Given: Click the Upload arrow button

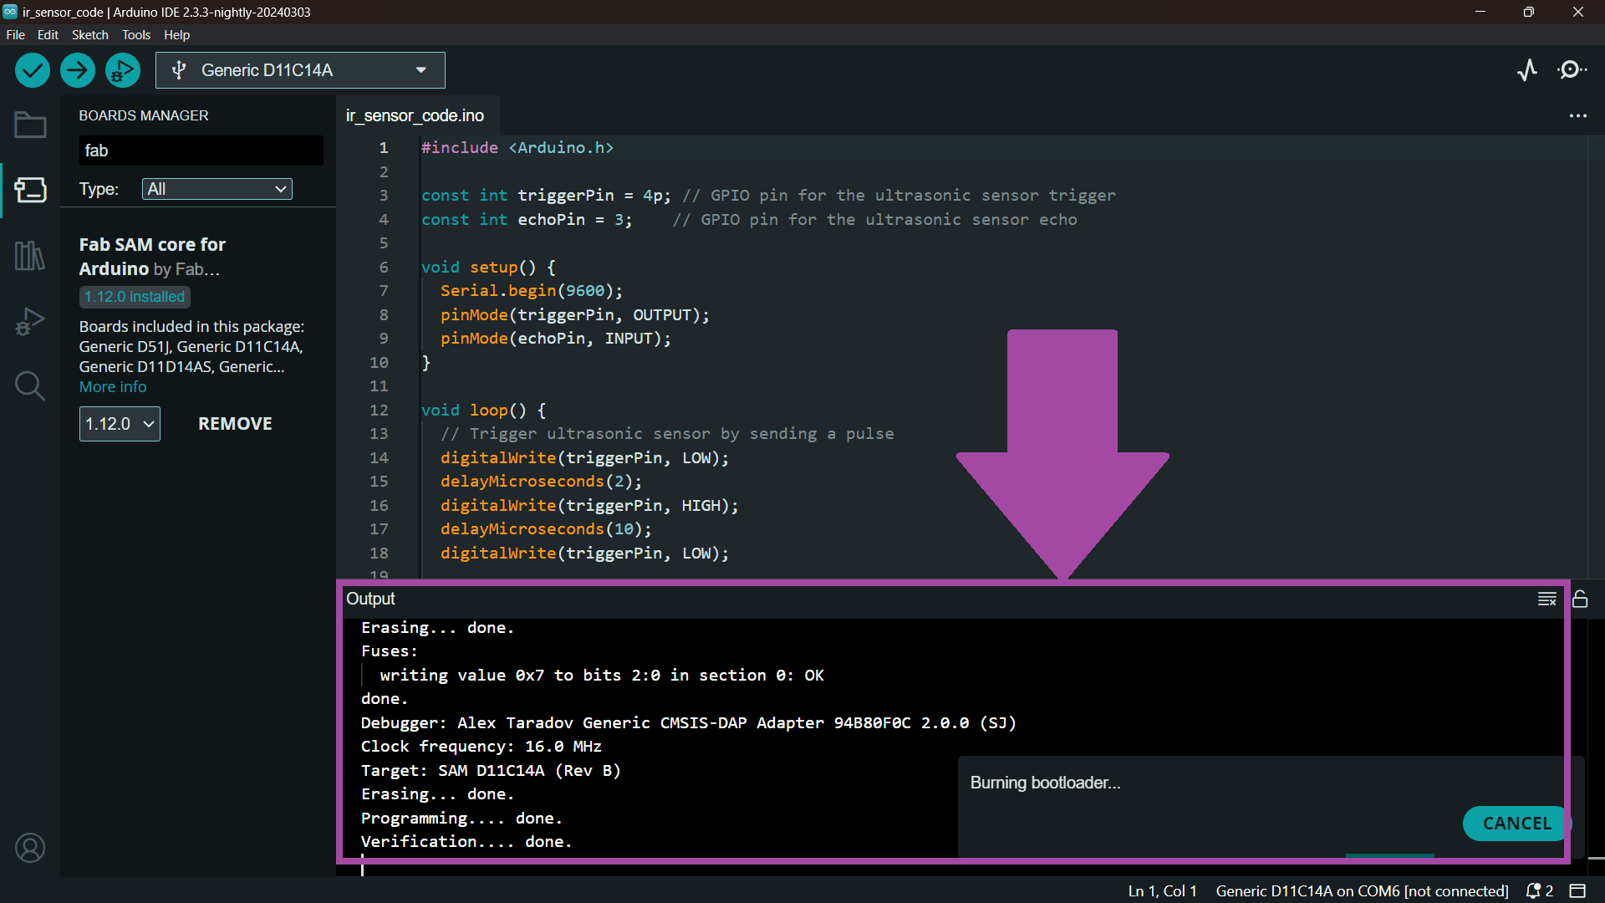Looking at the screenshot, I should 78,70.
